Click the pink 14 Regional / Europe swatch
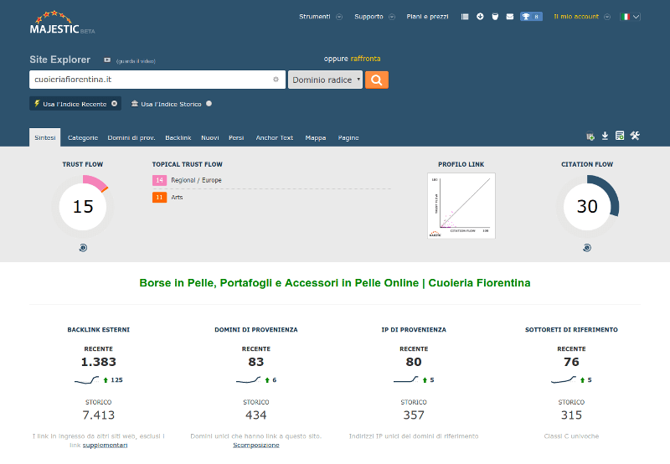Screen dimensions: 670x464 coord(159,180)
